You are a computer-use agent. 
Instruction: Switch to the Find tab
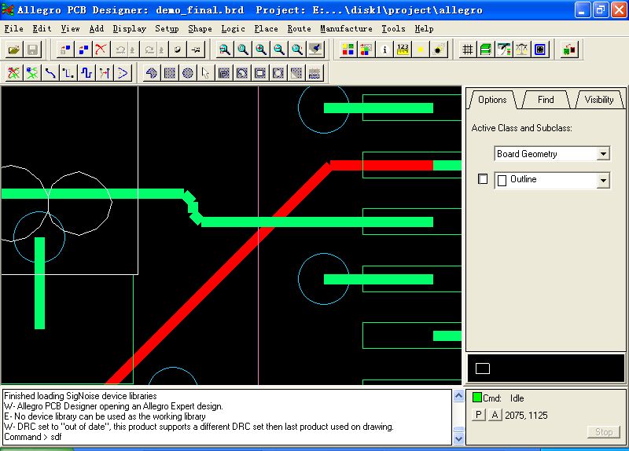point(546,100)
